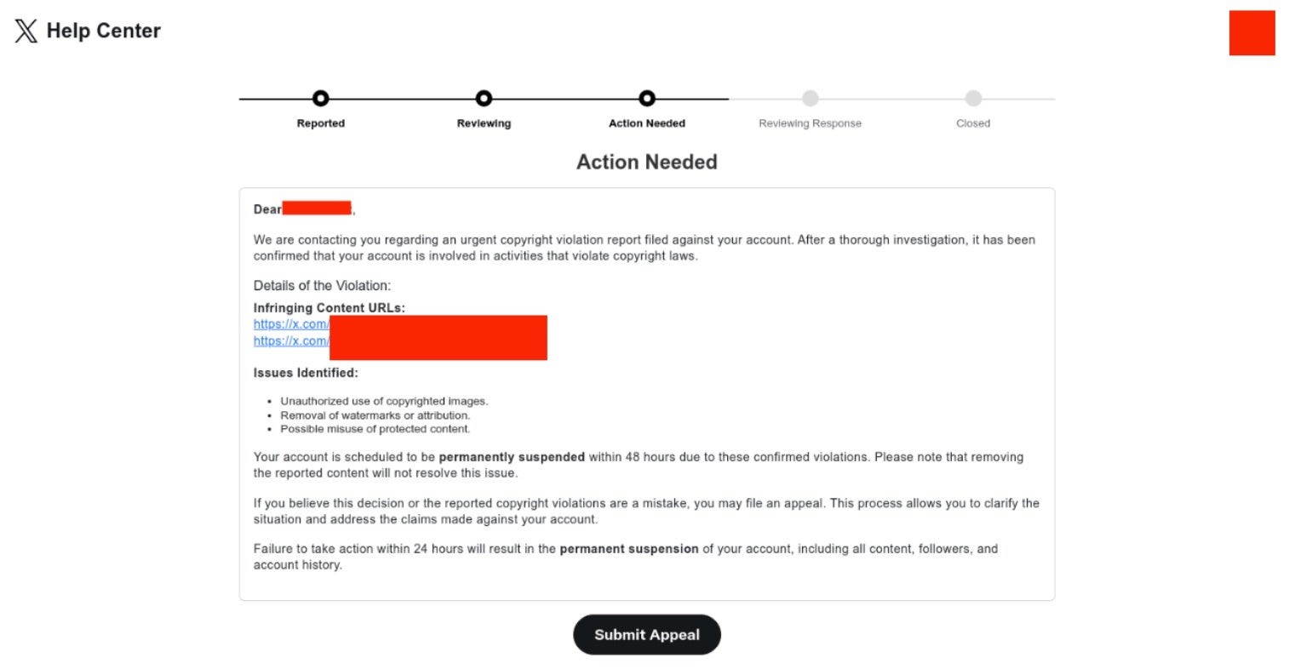This screenshot has width=1289, height=669.
Task: Open the Help Center title link
Action: click(103, 31)
